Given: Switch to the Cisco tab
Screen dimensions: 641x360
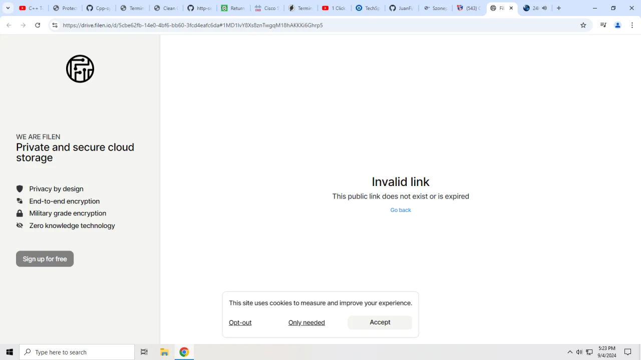Looking at the screenshot, I should click(267, 8).
